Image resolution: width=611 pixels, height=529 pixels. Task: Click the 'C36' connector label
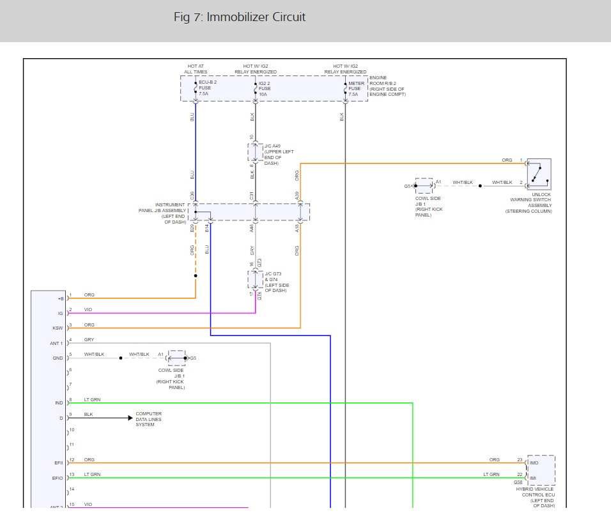coord(192,195)
